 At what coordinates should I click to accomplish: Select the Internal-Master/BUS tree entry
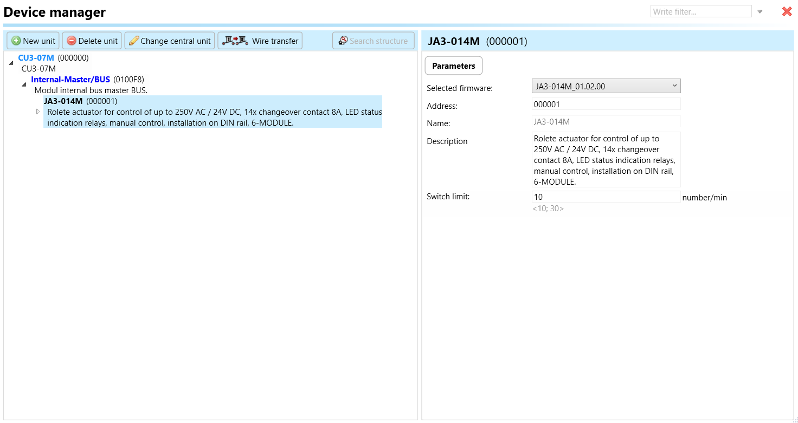[70, 80]
